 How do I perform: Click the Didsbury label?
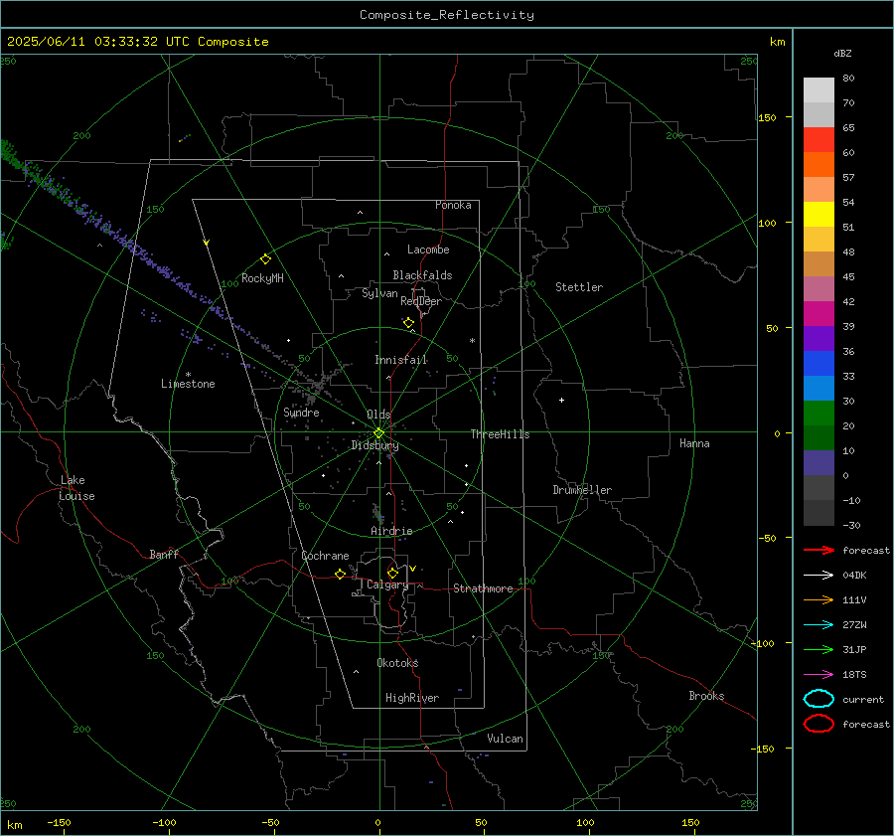pyautogui.click(x=374, y=445)
